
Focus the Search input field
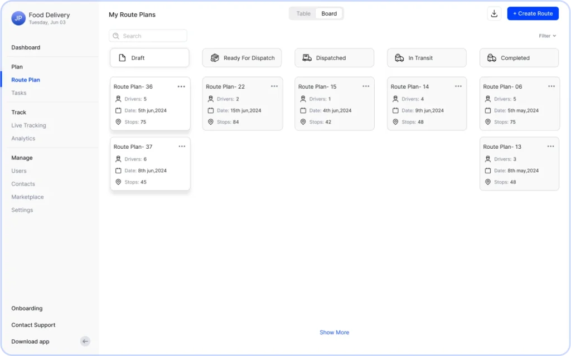click(x=148, y=36)
